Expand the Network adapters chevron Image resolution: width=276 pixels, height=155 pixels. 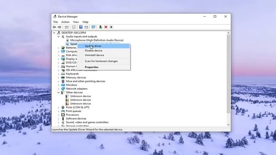(x=59, y=89)
